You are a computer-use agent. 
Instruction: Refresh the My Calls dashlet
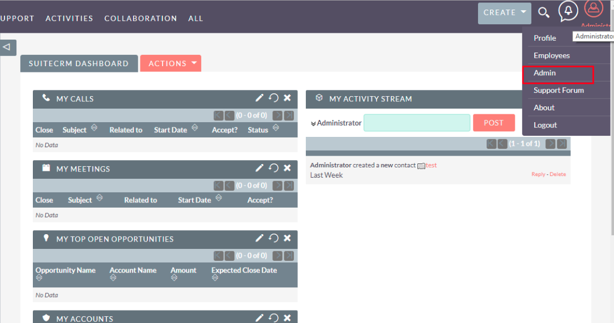pyautogui.click(x=274, y=98)
